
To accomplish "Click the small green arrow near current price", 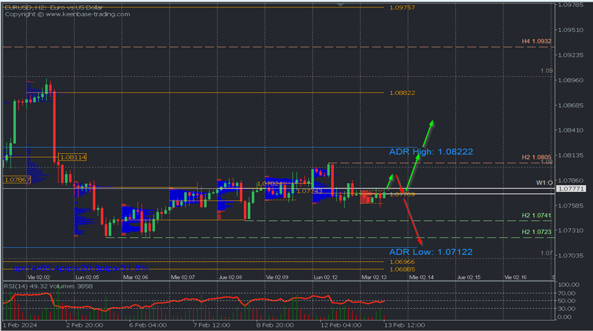I will (x=389, y=180).
